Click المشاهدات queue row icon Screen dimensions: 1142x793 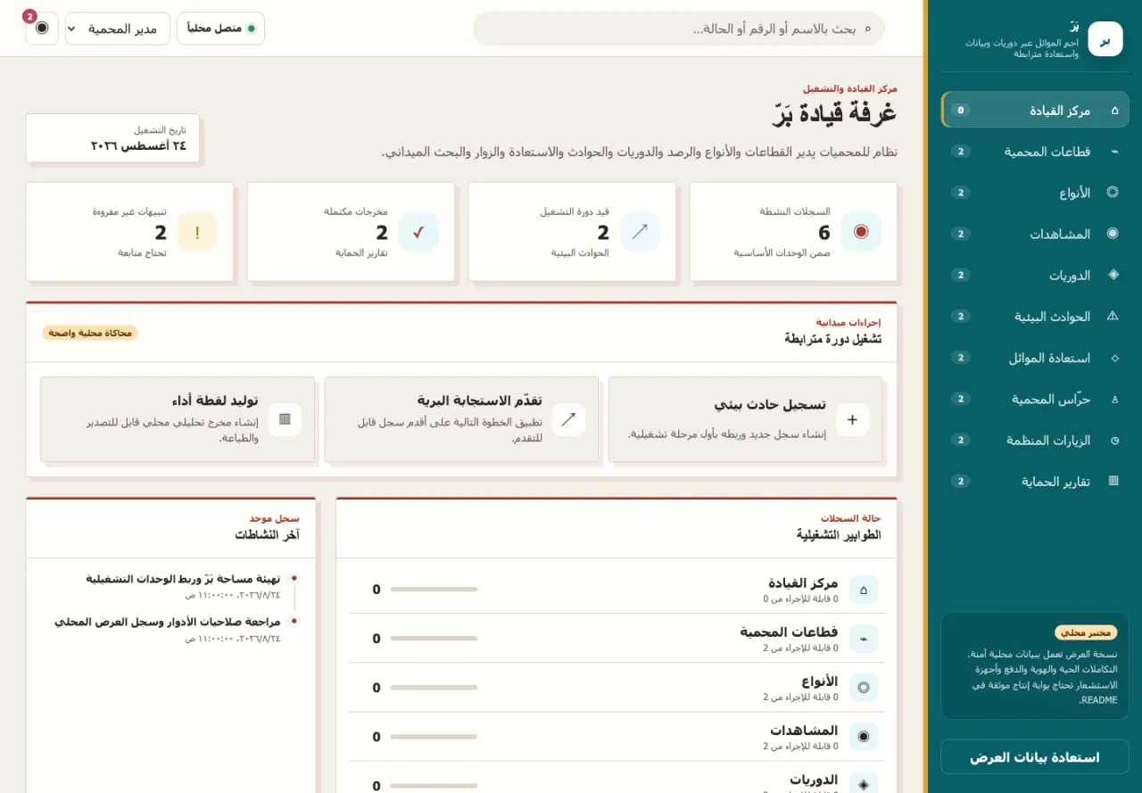coord(863,737)
